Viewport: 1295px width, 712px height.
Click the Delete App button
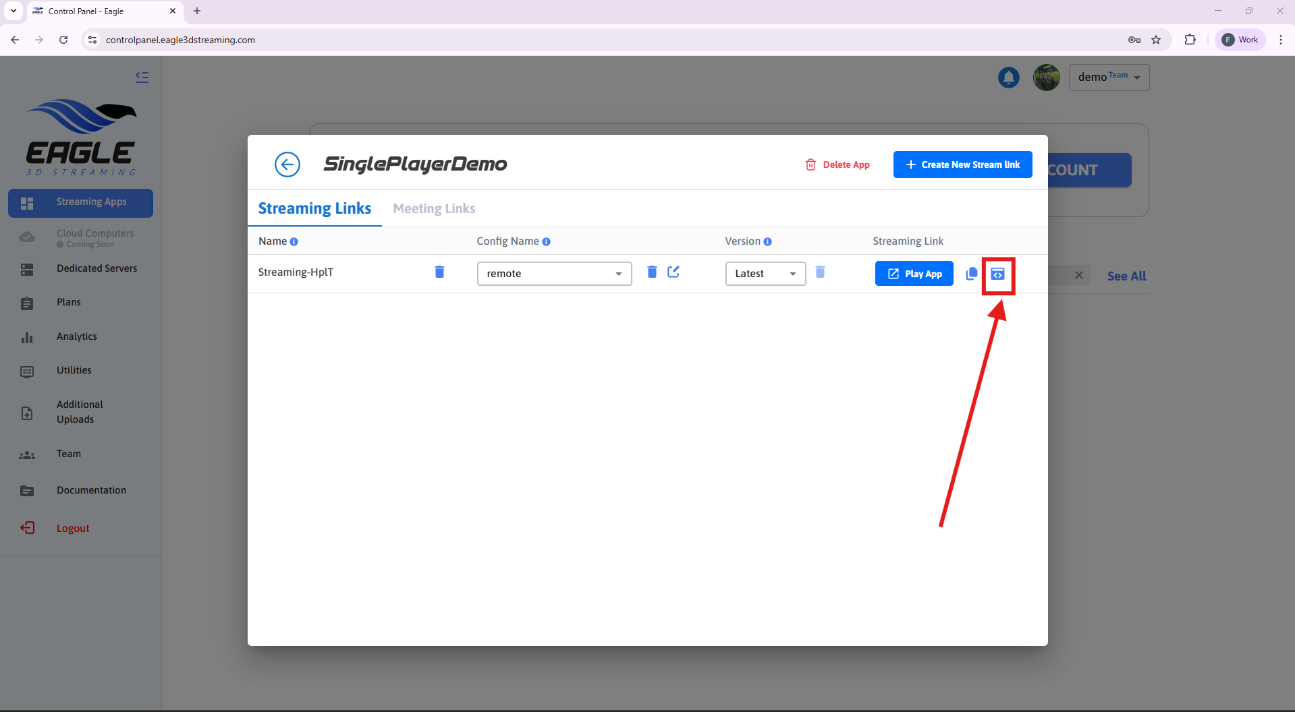[837, 165]
